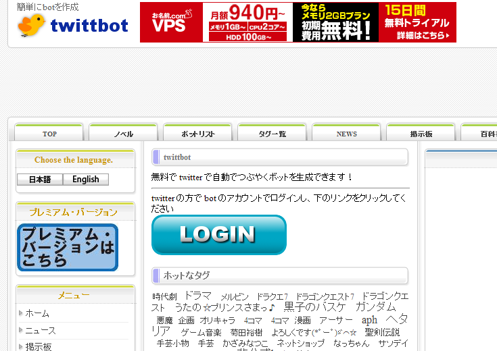Open the 4コマ漫画 tag
Viewport: 497px width, 351px height.
[x=291, y=321]
